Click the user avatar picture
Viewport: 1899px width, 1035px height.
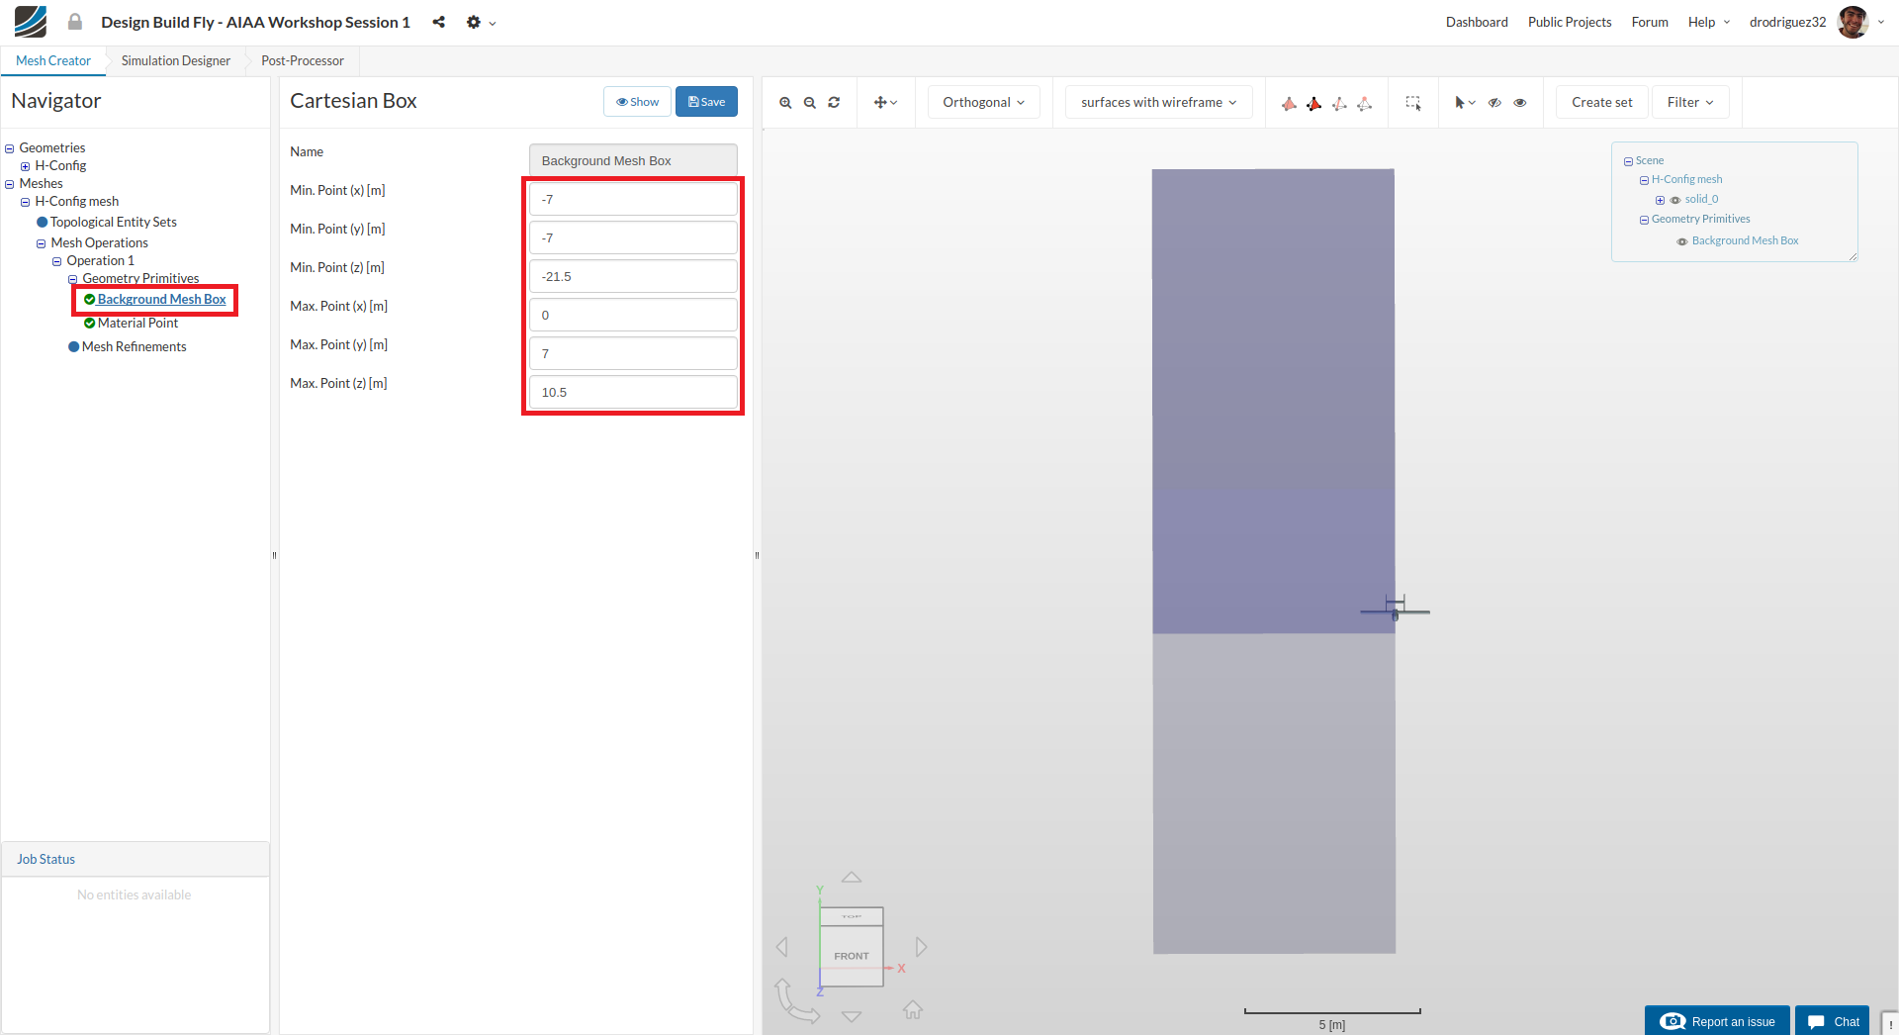[1853, 22]
